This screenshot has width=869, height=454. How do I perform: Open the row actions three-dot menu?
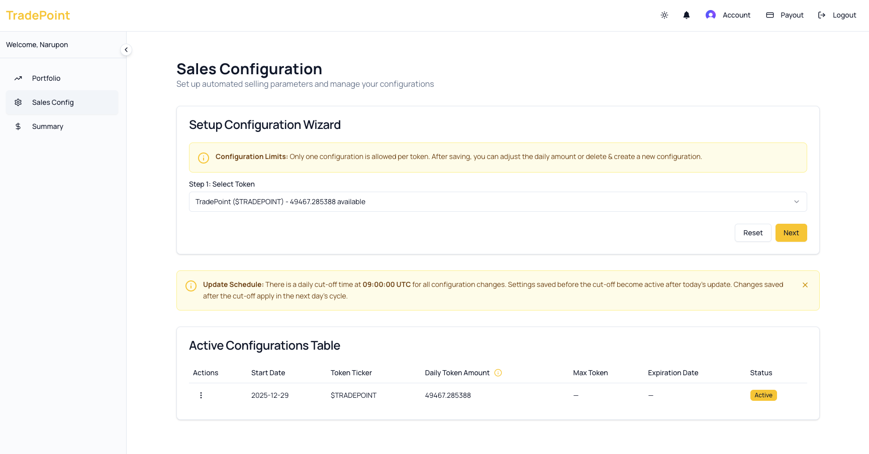(201, 395)
